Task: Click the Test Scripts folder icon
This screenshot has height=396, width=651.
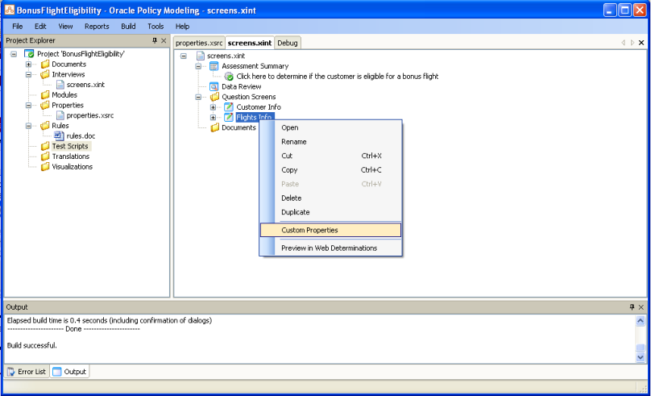Action: pos(45,146)
